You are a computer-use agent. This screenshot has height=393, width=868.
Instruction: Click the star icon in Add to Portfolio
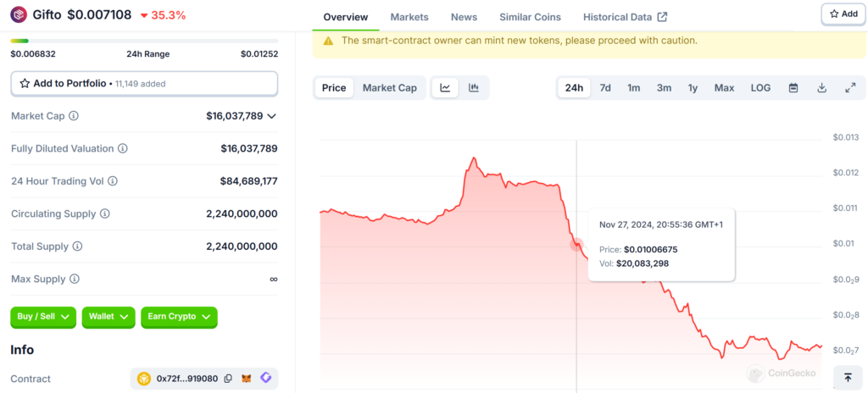(25, 84)
